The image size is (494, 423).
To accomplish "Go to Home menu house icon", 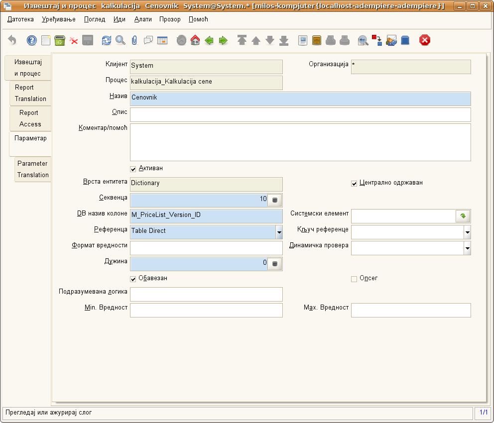I will click(195, 40).
